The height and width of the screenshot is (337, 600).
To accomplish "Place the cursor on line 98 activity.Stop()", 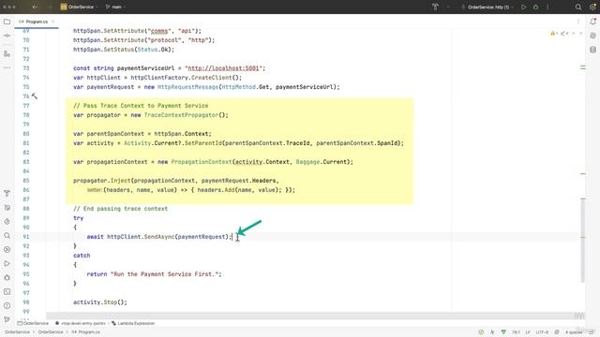I will coord(100,302).
